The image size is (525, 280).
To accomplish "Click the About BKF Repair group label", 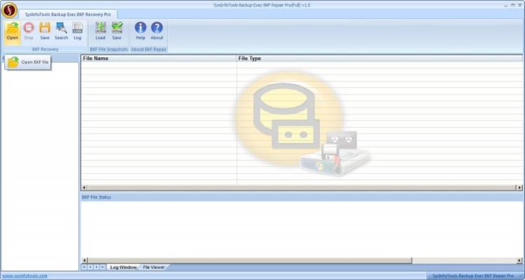I will coord(149,49).
